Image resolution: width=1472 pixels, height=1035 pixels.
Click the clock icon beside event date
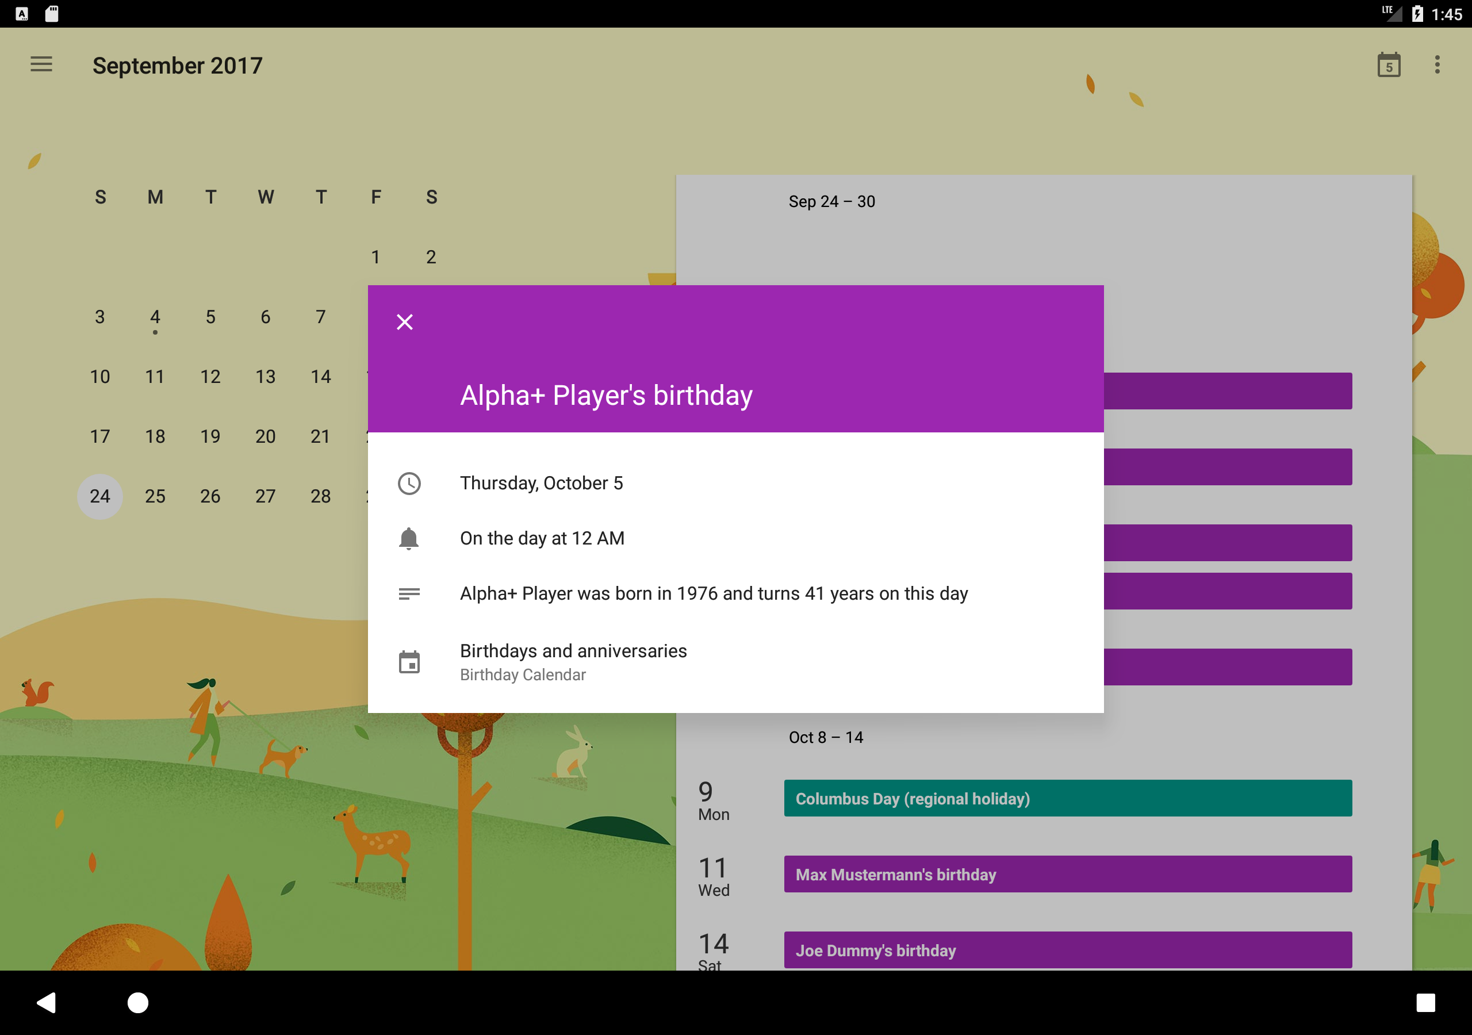click(x=409, y=484)
